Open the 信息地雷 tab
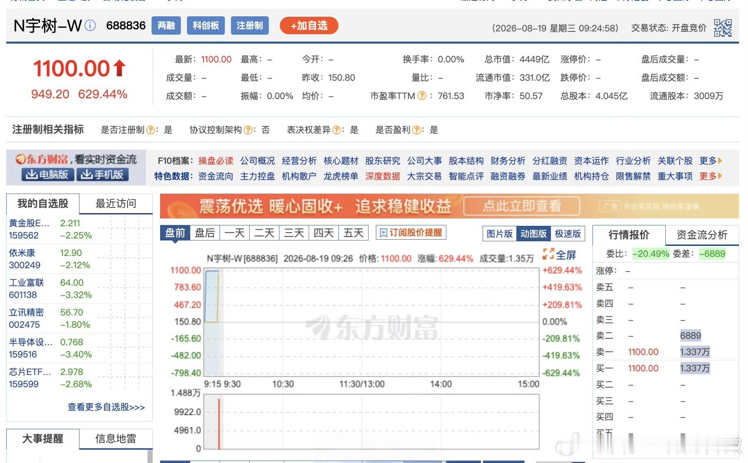The image size is (748, 463). 116,439
